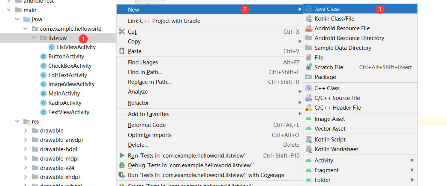The height and width of the screenshot is (186, 447).
Task: Select Reformat Code menu entry
Action: (147, 125)
